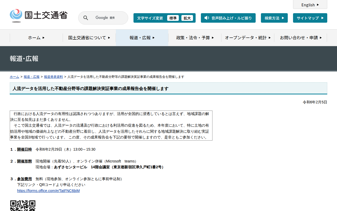Open the forms.office.com registration link

point(48,191)
